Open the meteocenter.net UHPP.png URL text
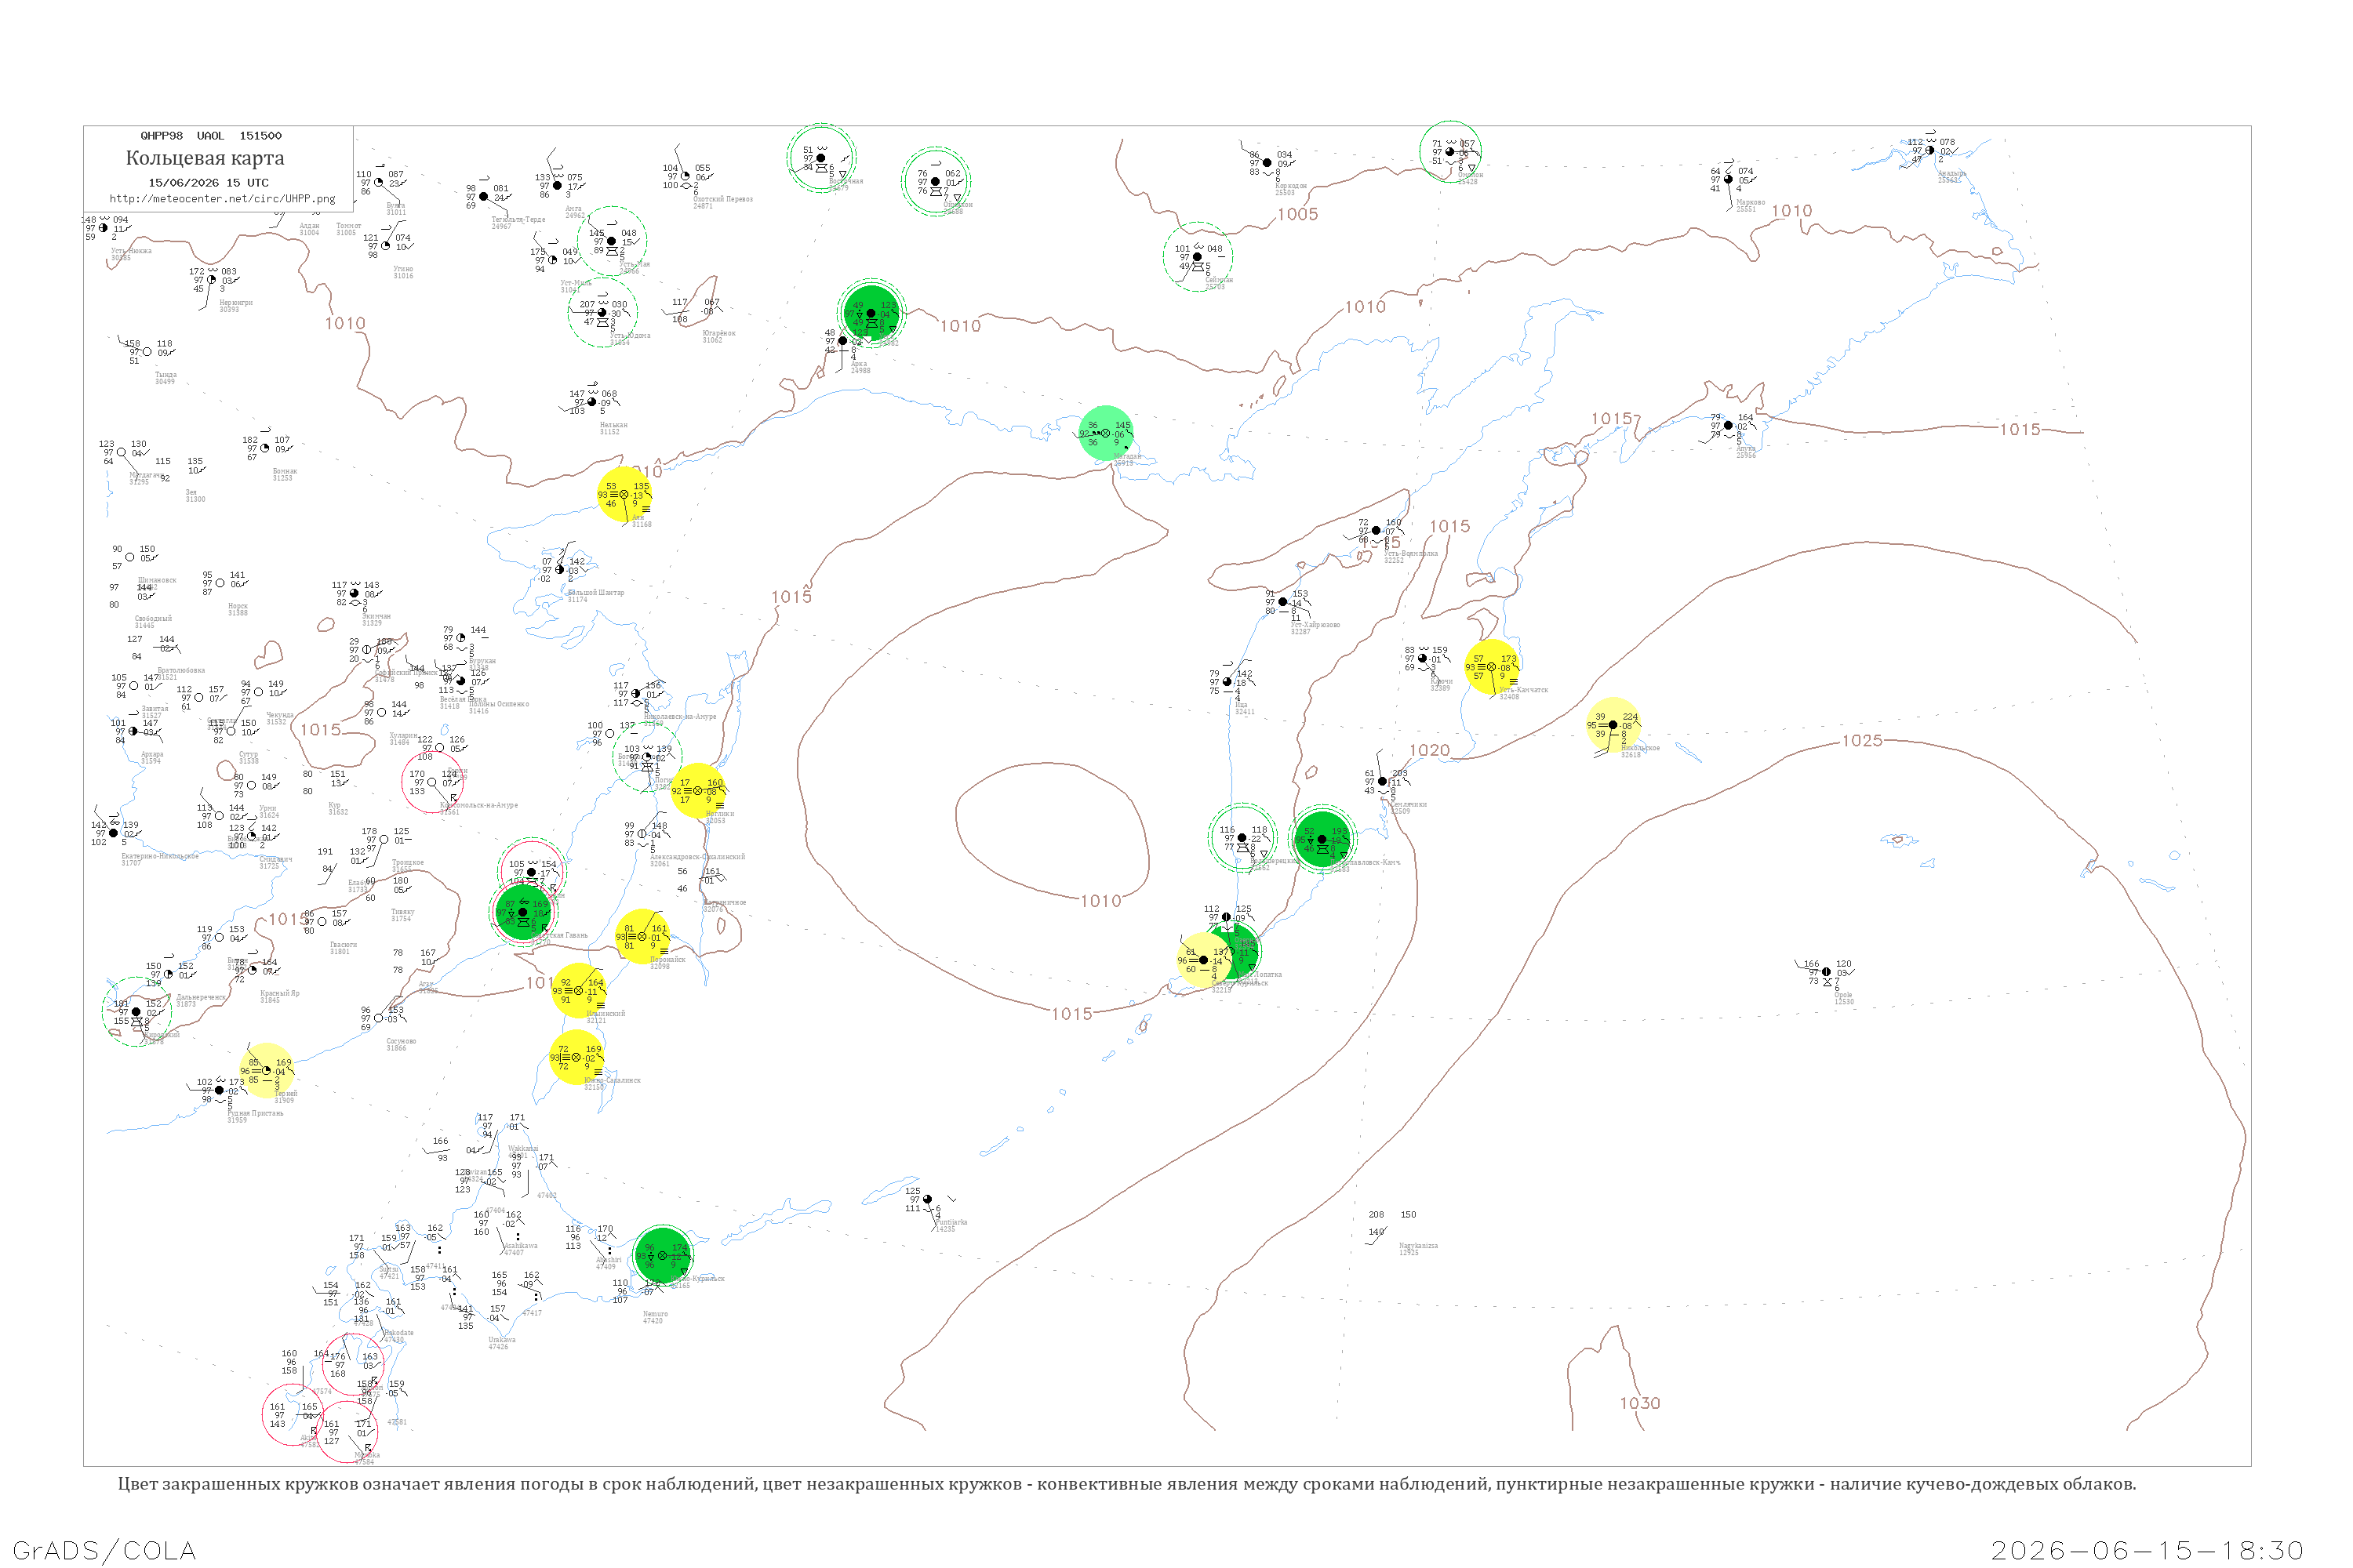Viewport: 2353px width, 1568px height. point(222,199)
